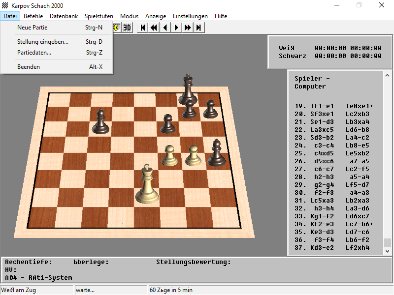Open the Einstellungen menu
The height and width of the screenshot is (295, 394).
coord(190,16)
